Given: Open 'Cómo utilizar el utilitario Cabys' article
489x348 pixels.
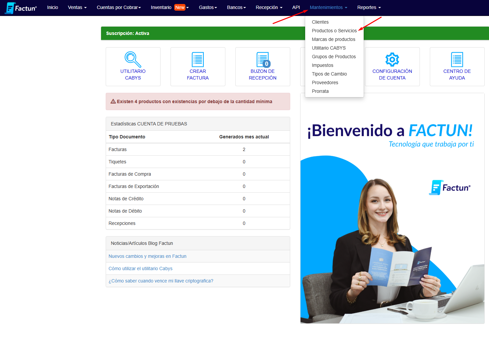Looking at the screenshot, I should coord(140,268).
